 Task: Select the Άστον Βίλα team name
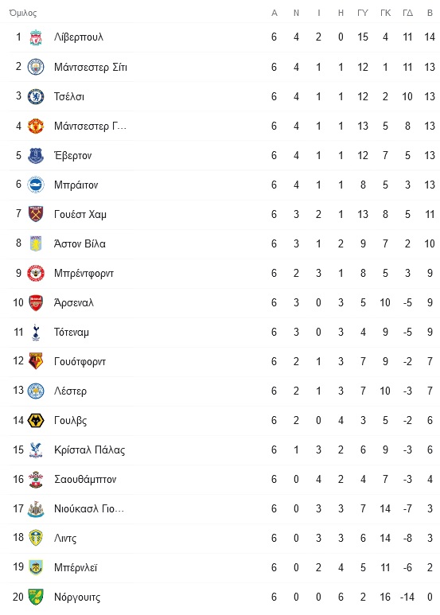(80, 243)
